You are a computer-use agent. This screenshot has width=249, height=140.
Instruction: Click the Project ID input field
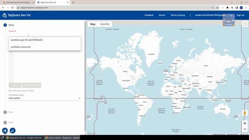pos(45,35)
